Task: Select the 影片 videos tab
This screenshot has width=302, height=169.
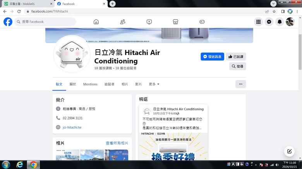Action: [x=138, y=84]
